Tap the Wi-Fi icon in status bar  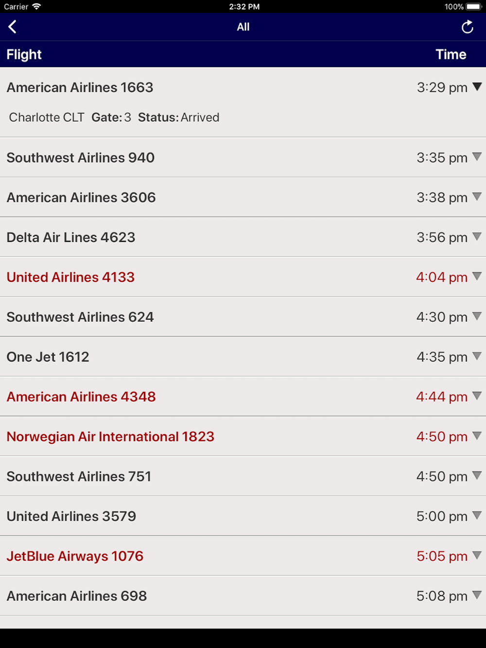click(x=36, y=7)
